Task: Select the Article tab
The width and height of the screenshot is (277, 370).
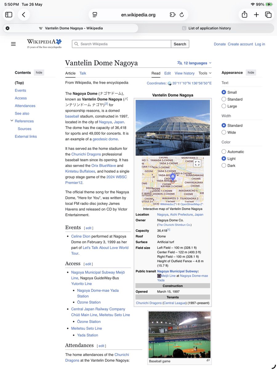Action: [70, 73]
